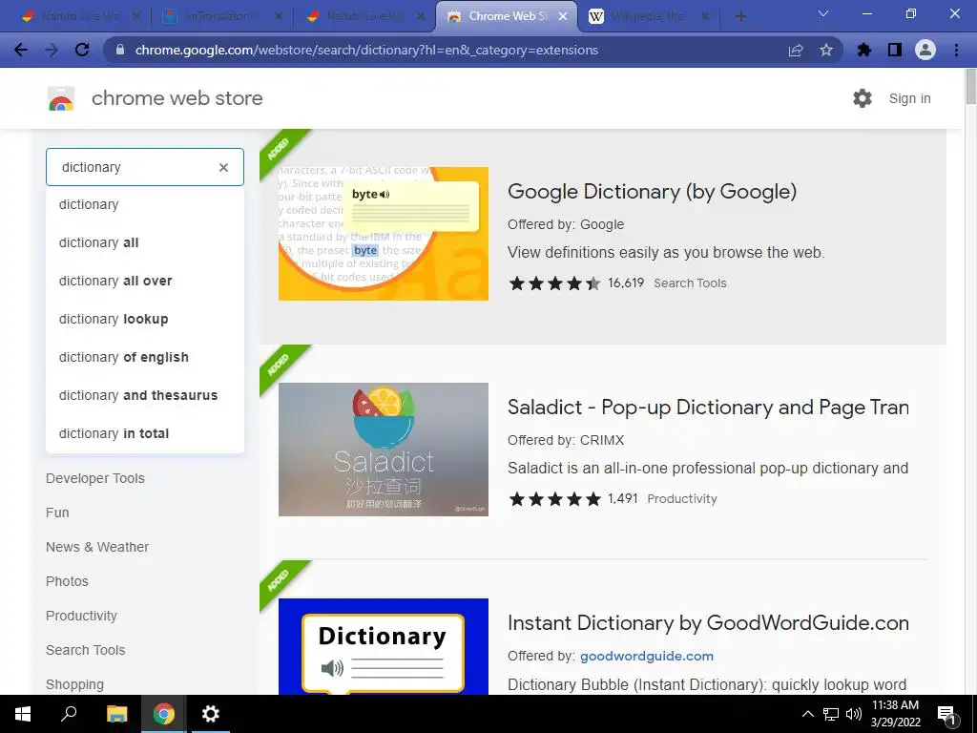Open the Extensions puzzle icon
Viewport: 977px width, 733px height.
[x=864, y=50]
